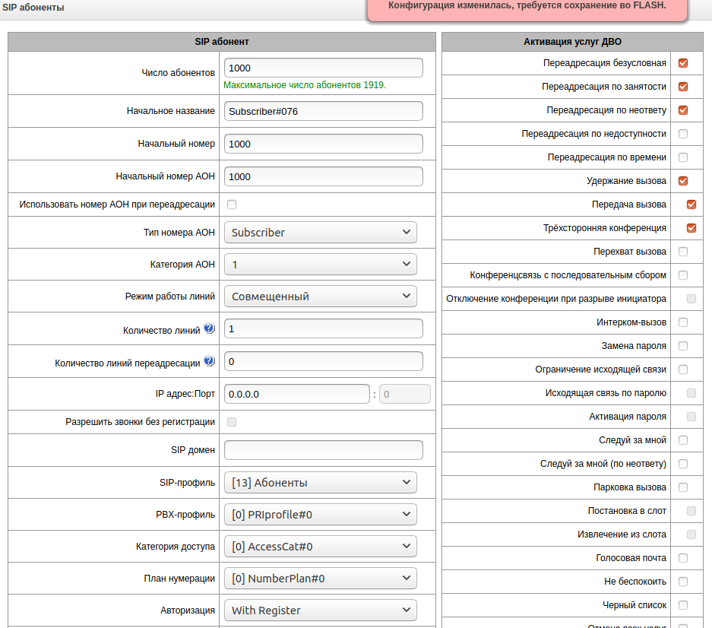Dismiss the FLASH save notification banner
Viewport: 712px width, 628px height.
coord(527,7)
